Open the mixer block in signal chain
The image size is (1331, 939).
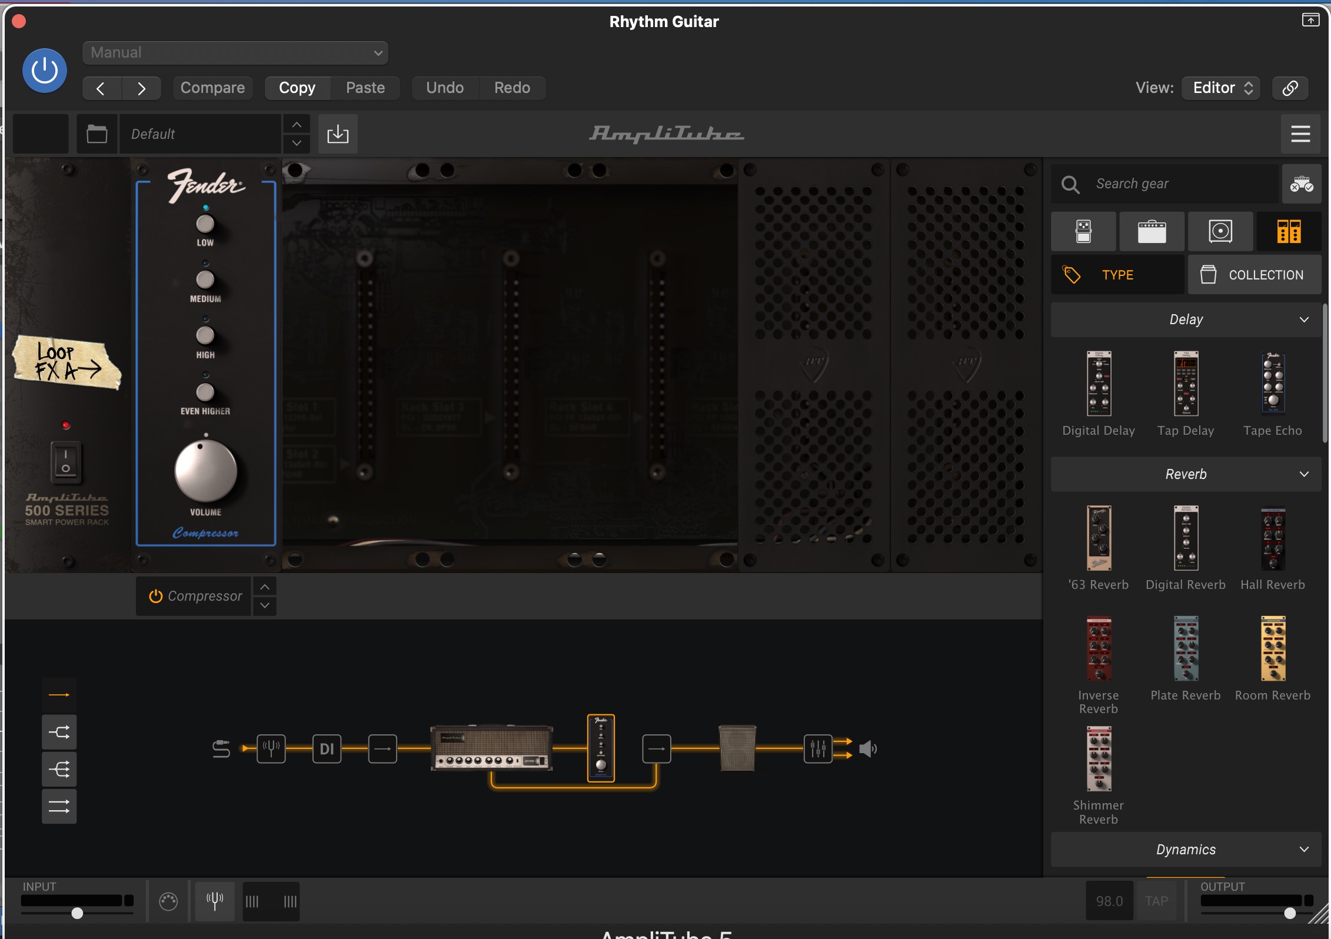pyautogui.click(x=818, y=750)
